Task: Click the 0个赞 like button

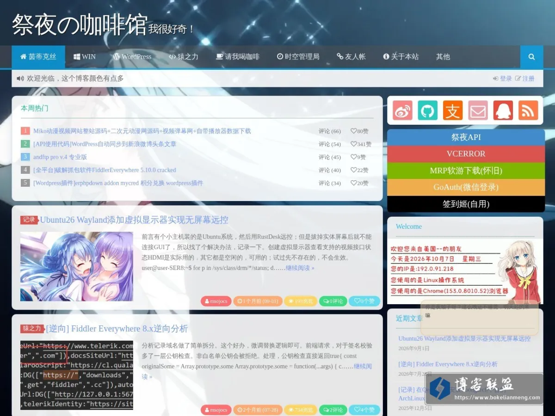Action: [x=364, y=301]
